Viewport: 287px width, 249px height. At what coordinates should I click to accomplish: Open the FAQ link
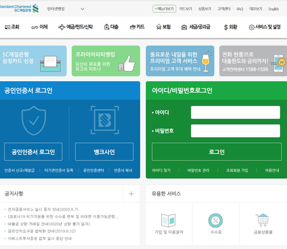(x=240, y=9)
